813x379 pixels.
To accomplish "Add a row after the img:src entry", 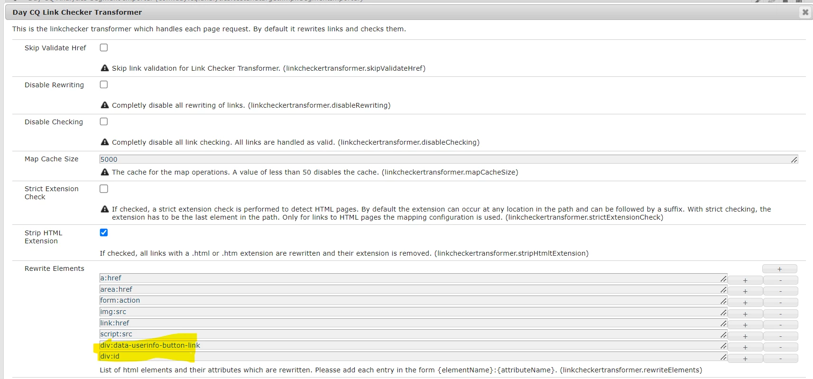I will (x=745, y=314).
